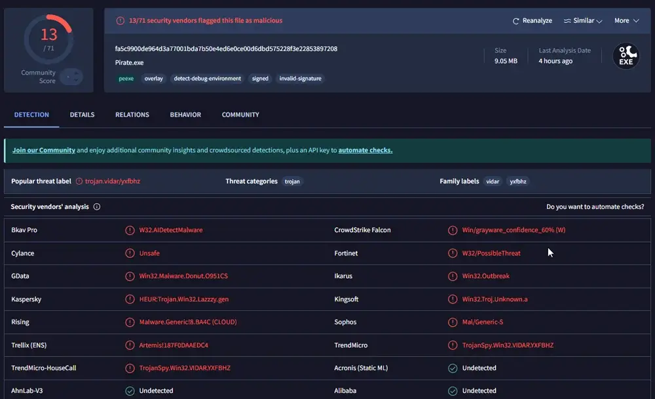This screenshot has height=399, width=655.
Task: Follow the Join our Community link
Action: [43, 150]
